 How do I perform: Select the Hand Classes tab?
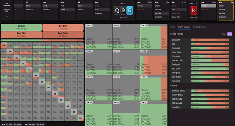tap(184, 27)
